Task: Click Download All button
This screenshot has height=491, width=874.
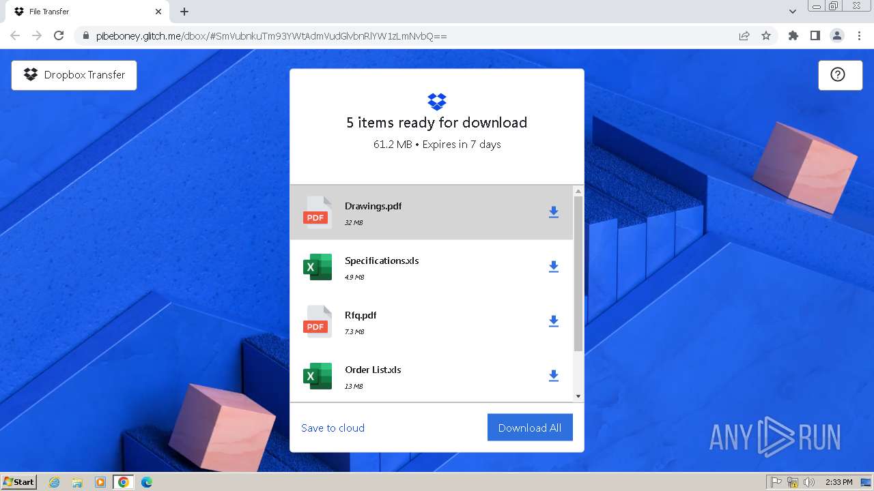Action: click(530, 428)
